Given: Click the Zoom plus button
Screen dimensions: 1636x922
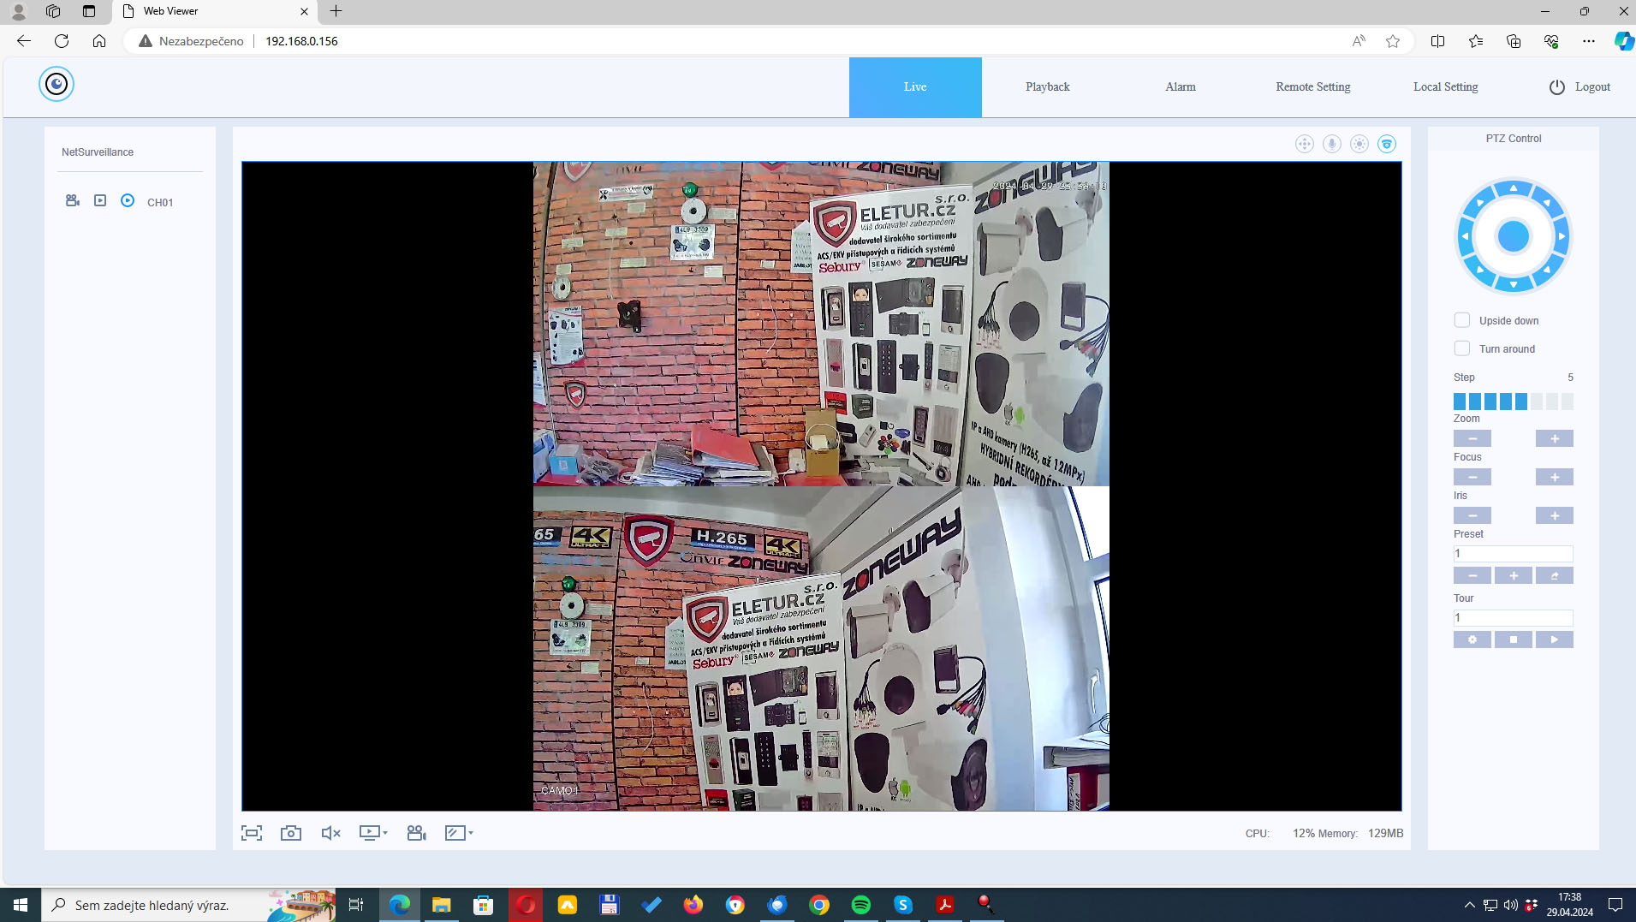Looking at the screenshot, I should tap(1555, 439).
